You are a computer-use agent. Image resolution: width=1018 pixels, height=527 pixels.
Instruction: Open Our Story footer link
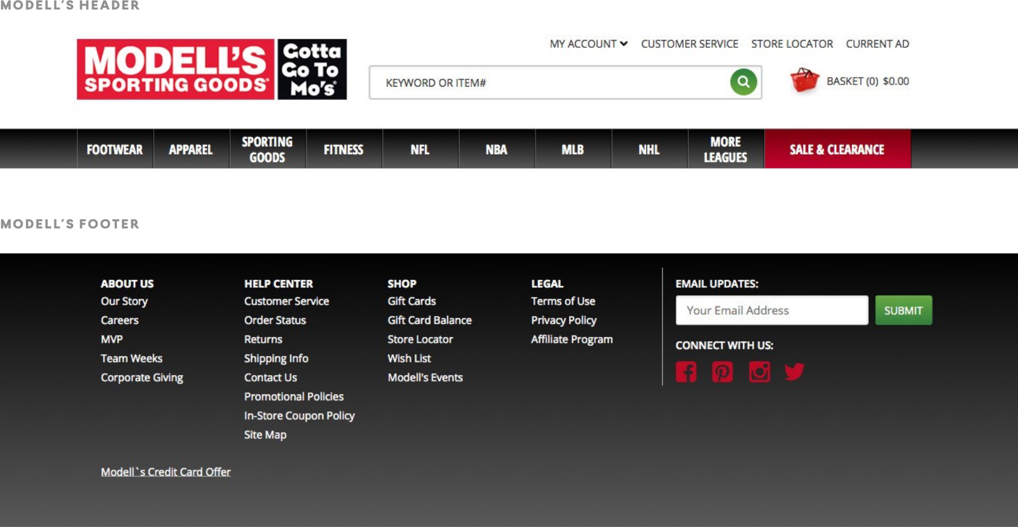point(124,301)
